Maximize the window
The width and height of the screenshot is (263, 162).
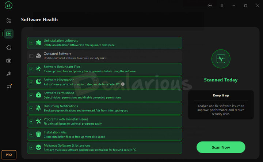[x=245, y=6]
